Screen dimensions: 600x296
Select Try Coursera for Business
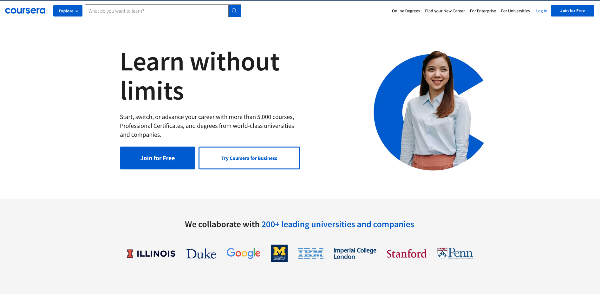(x=249, y=158)
